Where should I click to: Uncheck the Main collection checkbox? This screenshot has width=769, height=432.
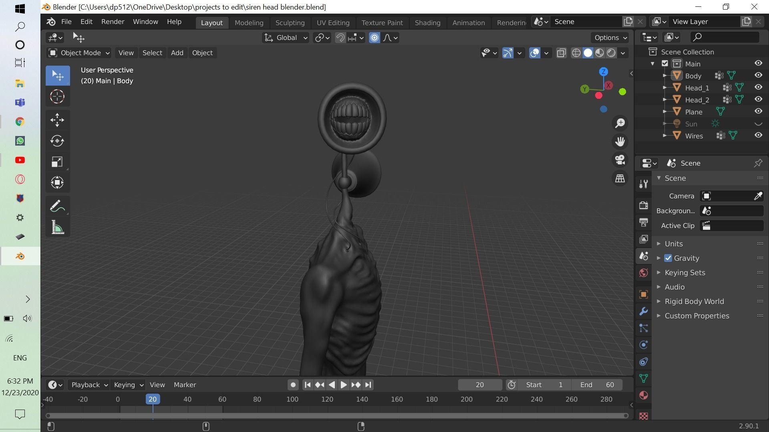point(665,64)
